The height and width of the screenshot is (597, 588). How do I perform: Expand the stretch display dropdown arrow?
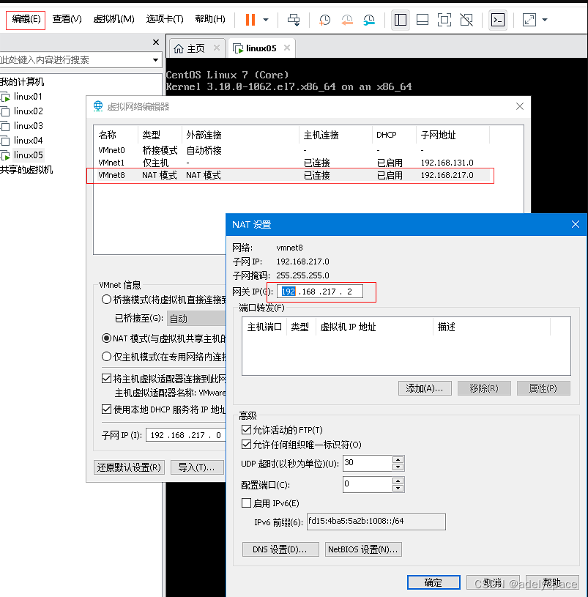coord(545,20)
